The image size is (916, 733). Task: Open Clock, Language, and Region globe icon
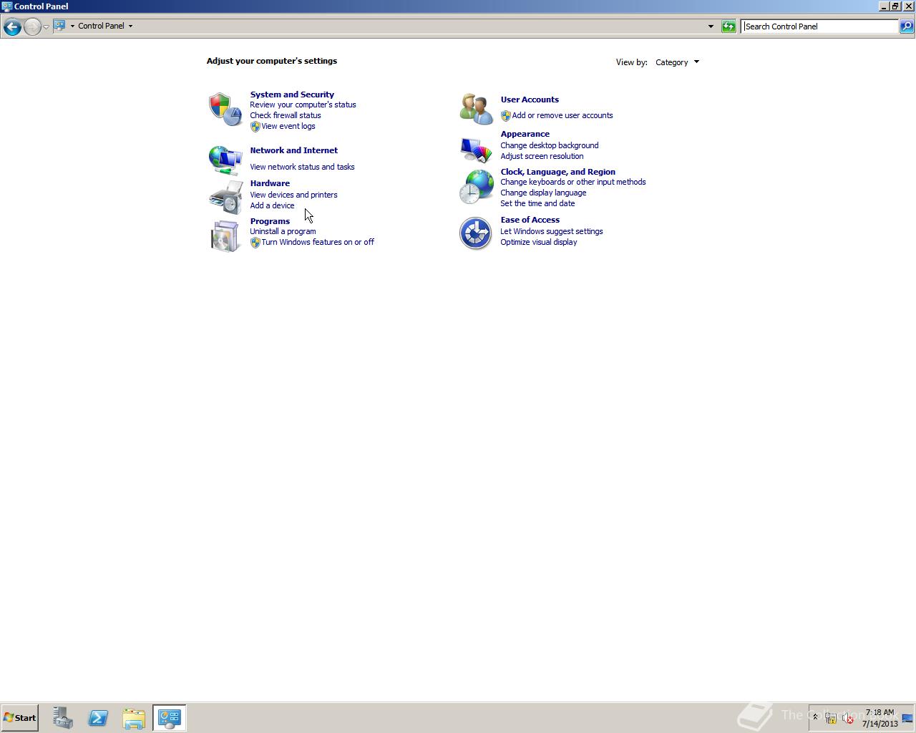(x=476, y=187)
